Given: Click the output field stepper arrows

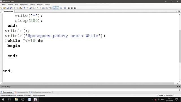Looking at the screenshot, I should pos(180,90).
